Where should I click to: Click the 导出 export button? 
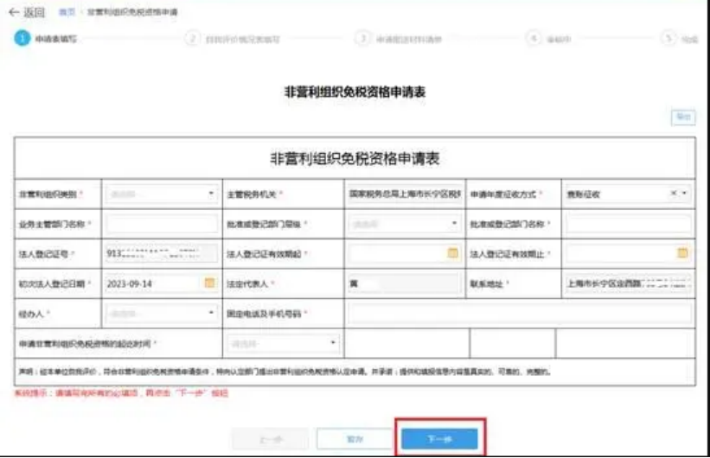click(x=683, y=118)
